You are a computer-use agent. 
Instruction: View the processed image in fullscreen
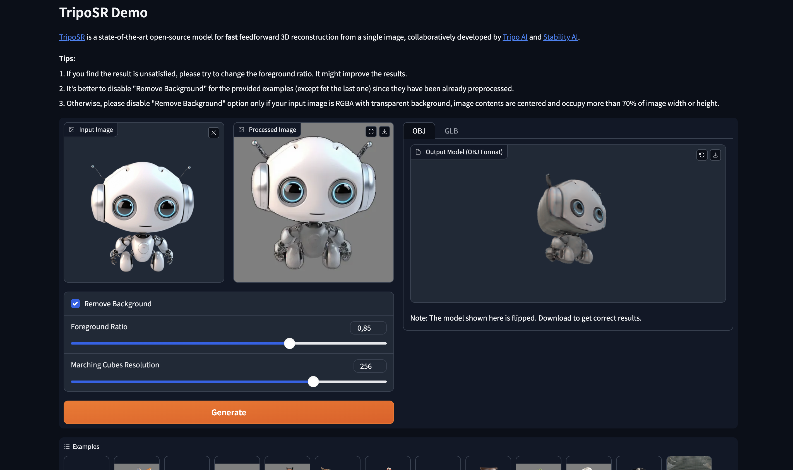(x=371, y=131)
